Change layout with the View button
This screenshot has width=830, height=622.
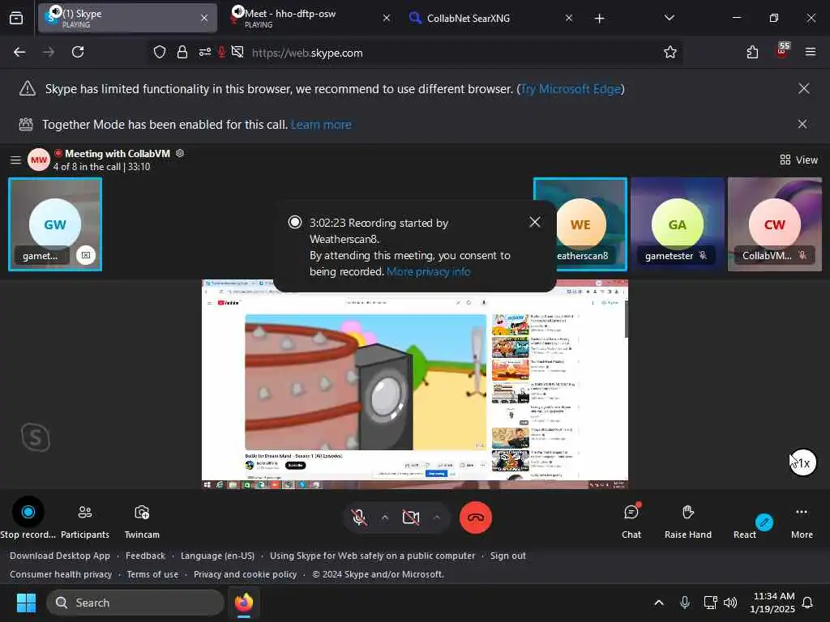point(798,160)
